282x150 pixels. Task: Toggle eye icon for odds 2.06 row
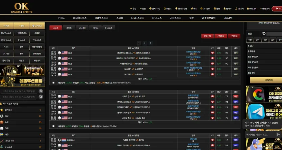point(212,69)
